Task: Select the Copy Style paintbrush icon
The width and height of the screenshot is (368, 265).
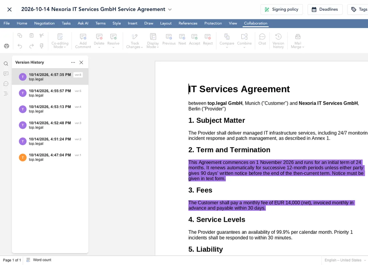Action: pyautogui.click(x=41, y=46)
